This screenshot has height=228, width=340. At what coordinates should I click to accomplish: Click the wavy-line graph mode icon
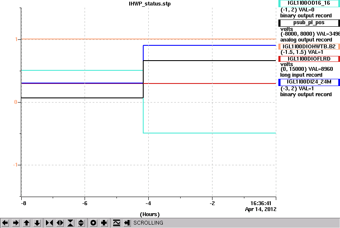pos(116,223)
